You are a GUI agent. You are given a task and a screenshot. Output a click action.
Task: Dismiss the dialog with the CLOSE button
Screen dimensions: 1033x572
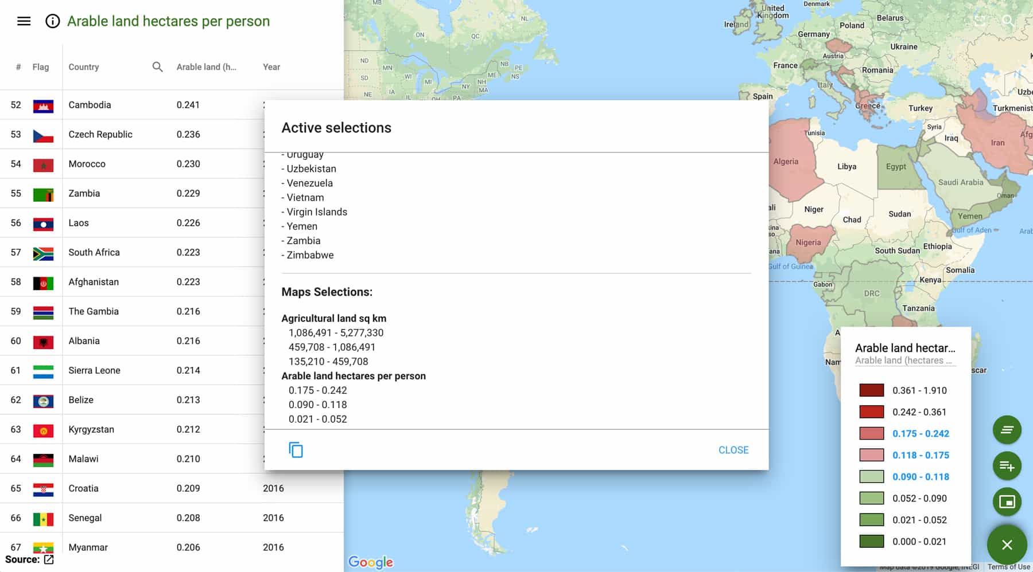[733, 450]
